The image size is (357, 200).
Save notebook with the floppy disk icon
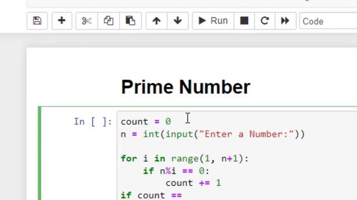(x=37, y=21)
